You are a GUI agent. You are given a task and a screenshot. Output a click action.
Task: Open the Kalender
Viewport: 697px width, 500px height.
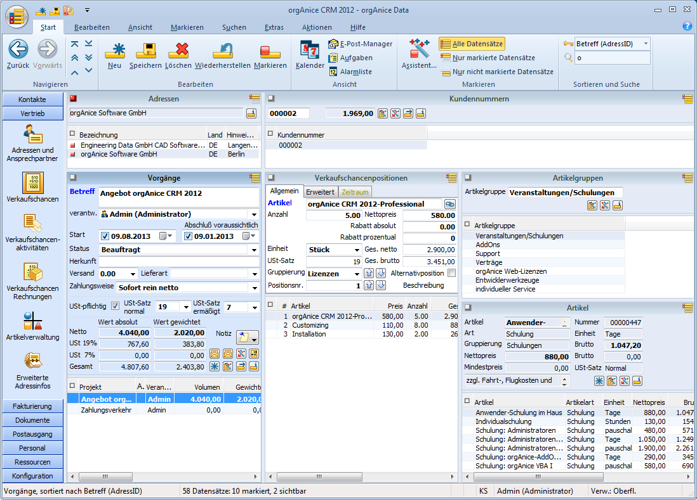pyautogui.click(x=310, y=56)
